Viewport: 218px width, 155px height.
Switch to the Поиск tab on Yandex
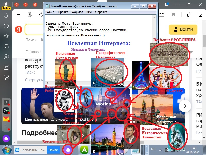pyautogui.click(x=31, y=40)
